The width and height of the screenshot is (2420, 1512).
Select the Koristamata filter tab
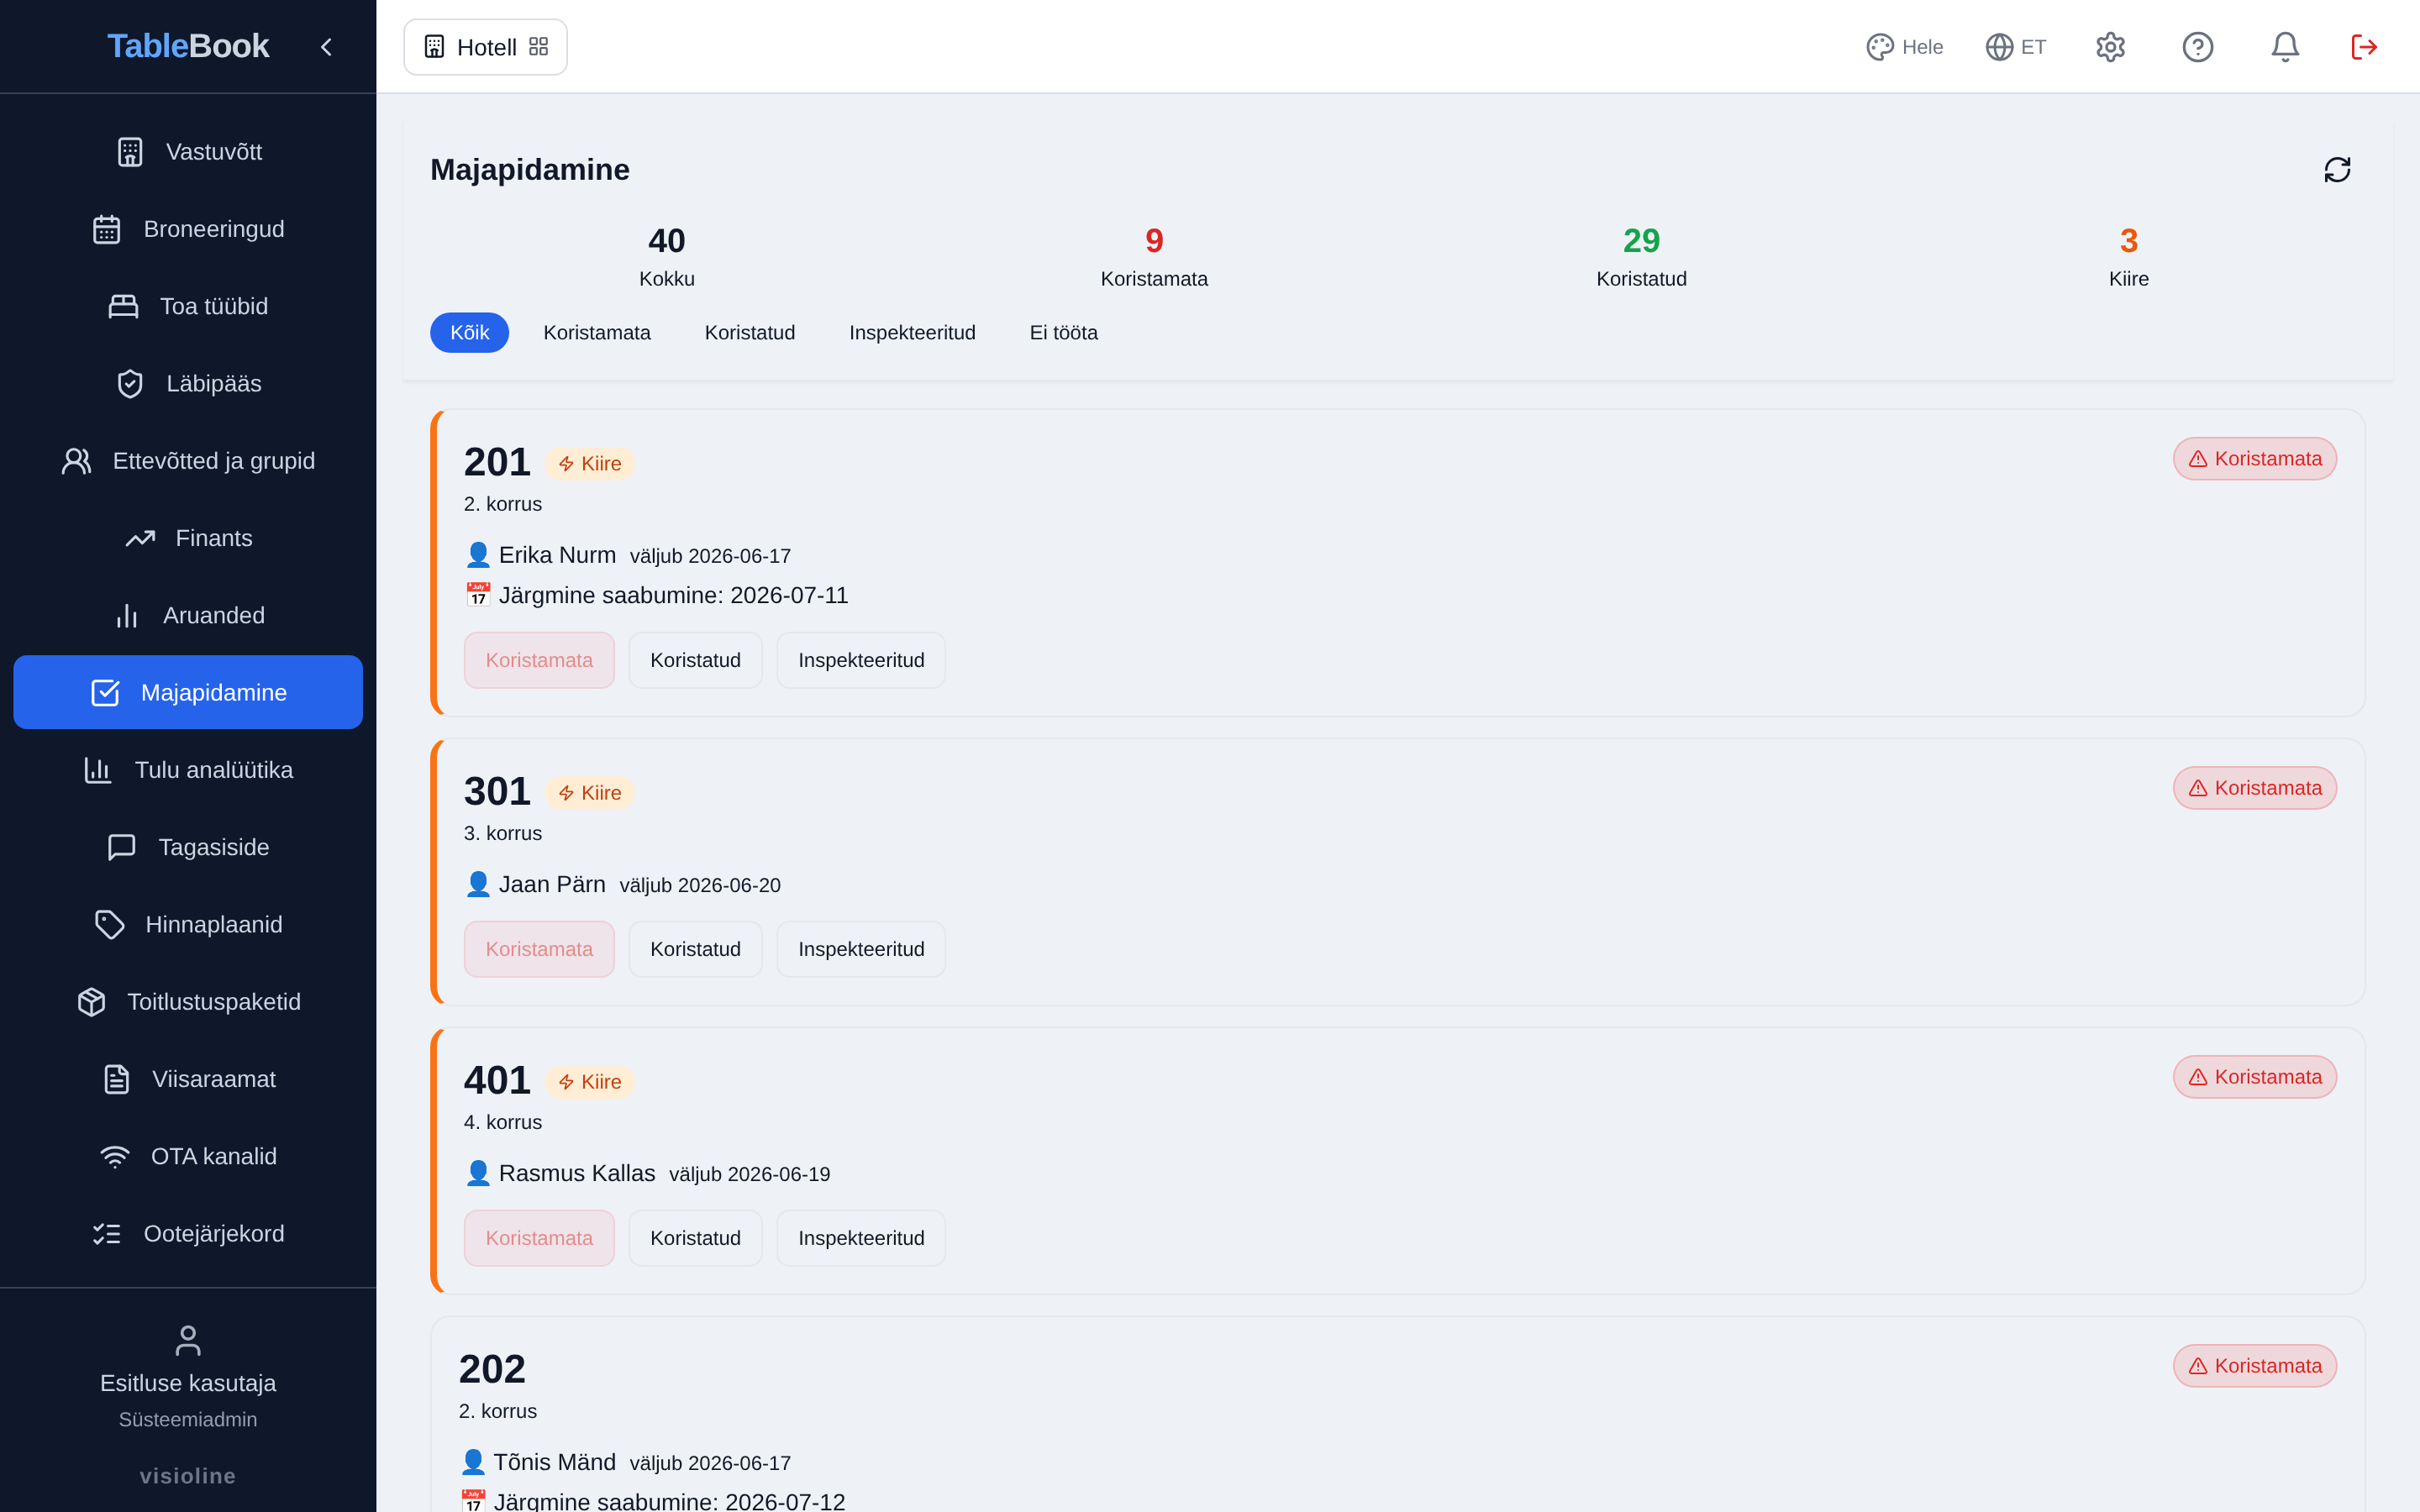(597, 333)
